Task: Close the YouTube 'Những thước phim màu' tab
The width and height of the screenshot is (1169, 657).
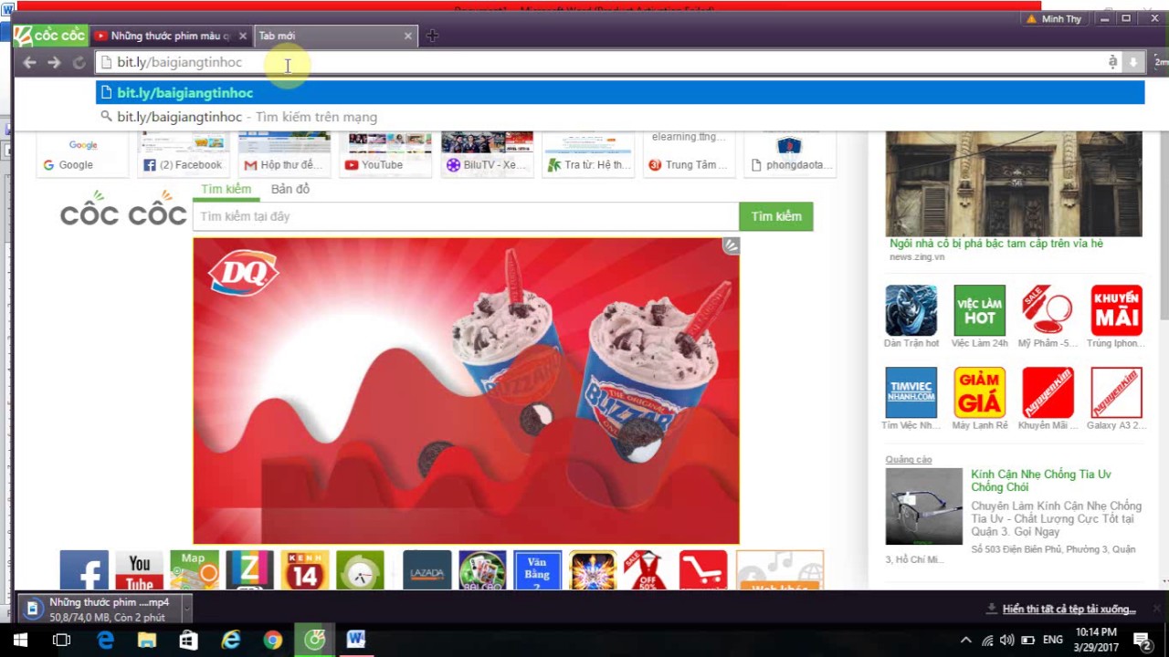Action: tap(243, 36)
